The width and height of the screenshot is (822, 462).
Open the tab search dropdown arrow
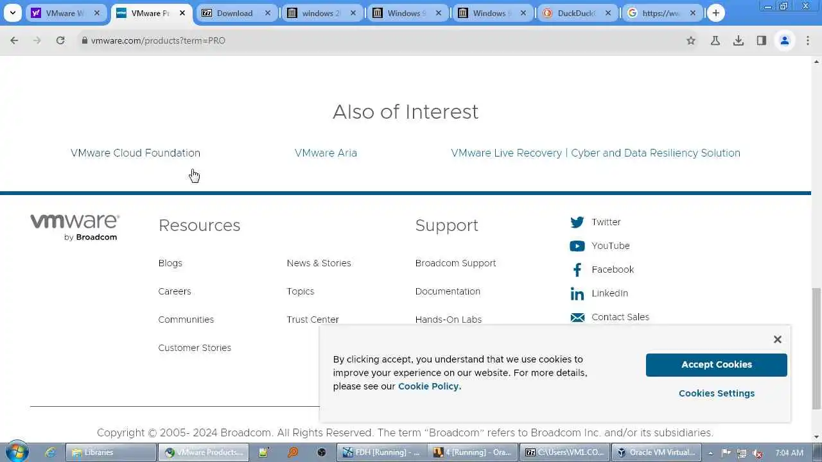coord(12,13)
